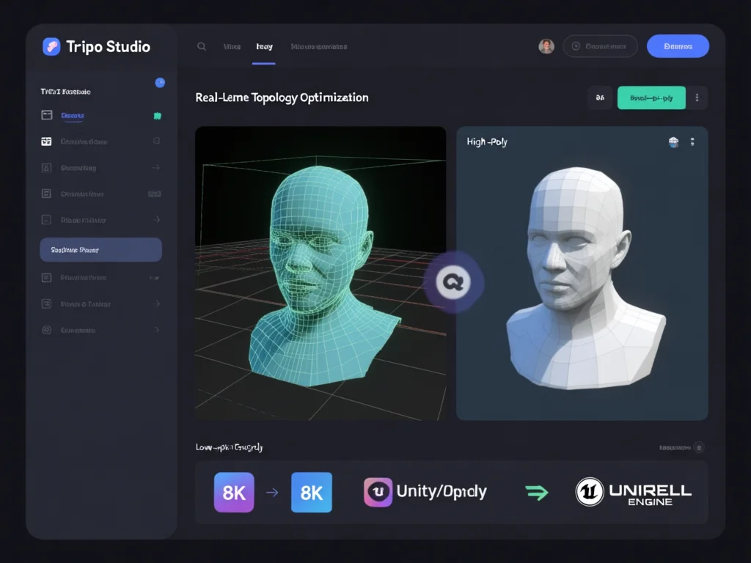Image resolution: width=751 pixels, height=563 pixels.
Task: Click the blue dot in sidebar header
Action: pos(160,83)
